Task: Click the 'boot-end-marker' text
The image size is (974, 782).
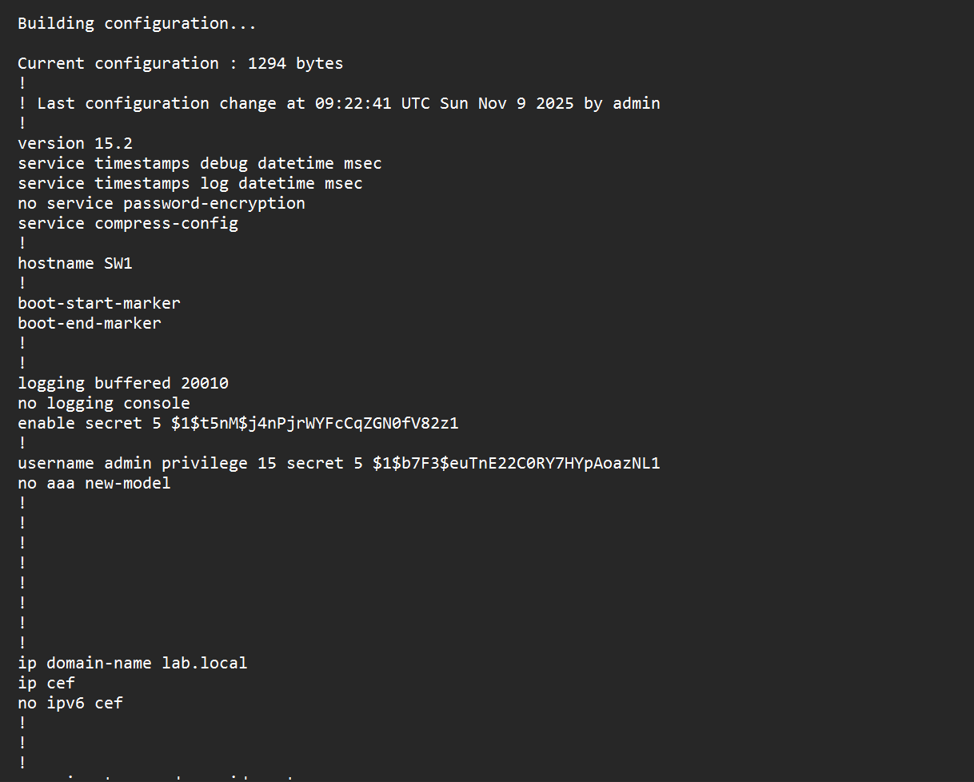Action: [90, 323]
